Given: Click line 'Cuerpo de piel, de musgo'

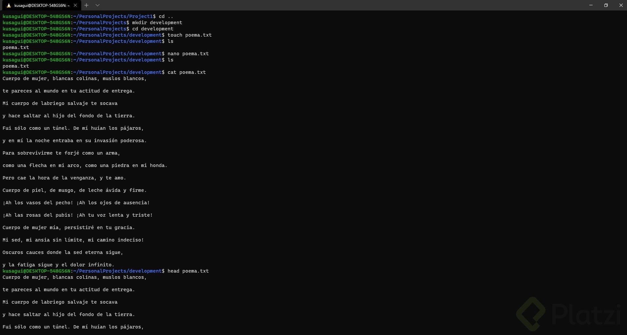Looking at the screenshot, I should tap(75, 190).
